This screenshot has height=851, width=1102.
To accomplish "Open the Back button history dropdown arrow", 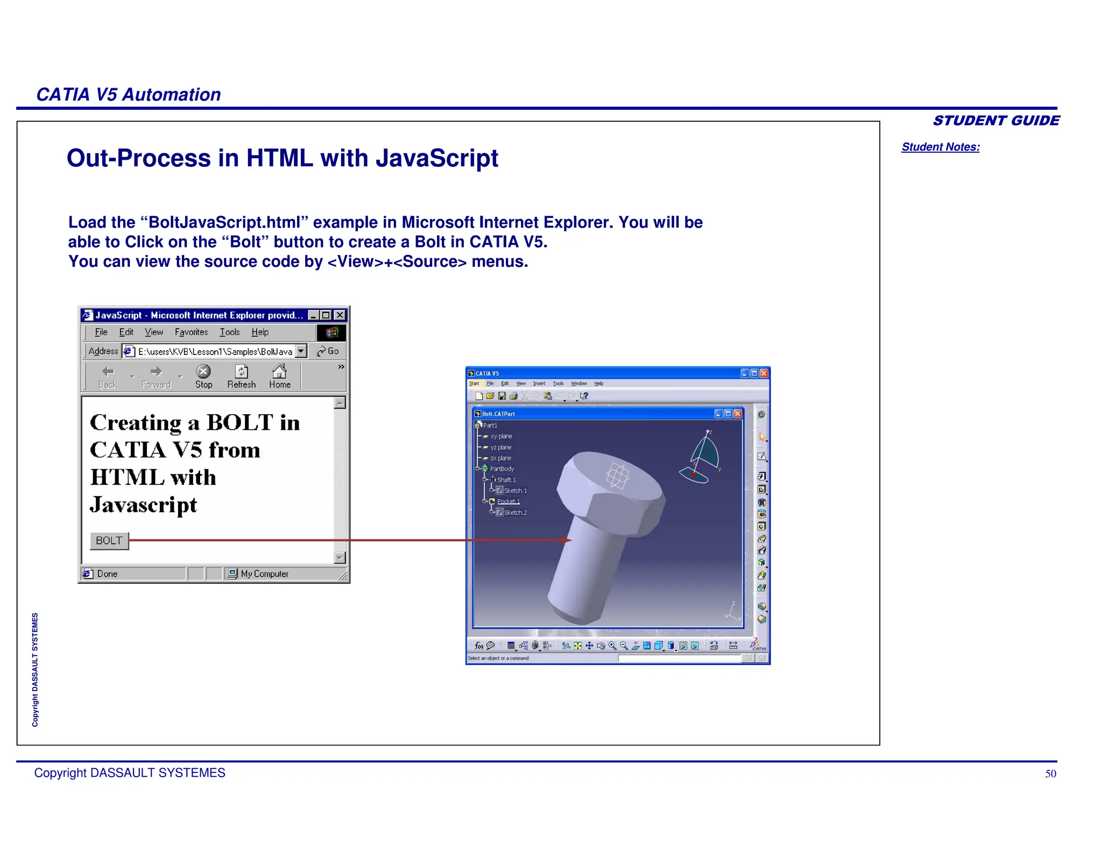I will click(x=132, y=377).
